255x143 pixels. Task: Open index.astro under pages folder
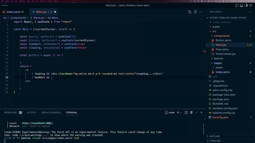click(222, 72)
